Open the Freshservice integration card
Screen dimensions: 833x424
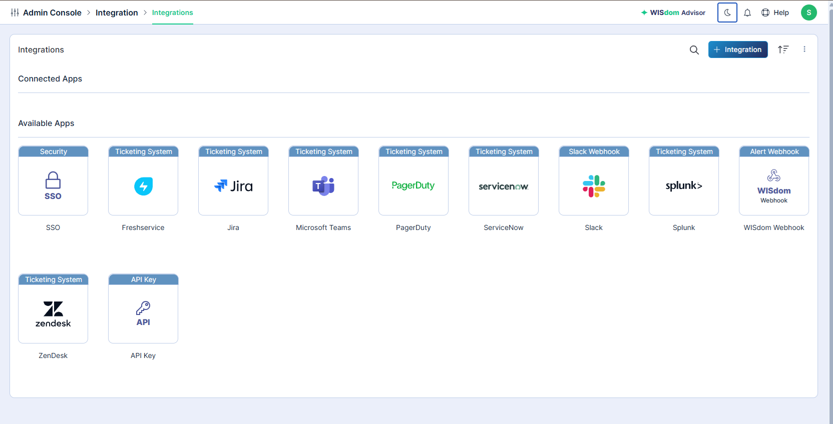pyautogui.click(x=143, y=180)
